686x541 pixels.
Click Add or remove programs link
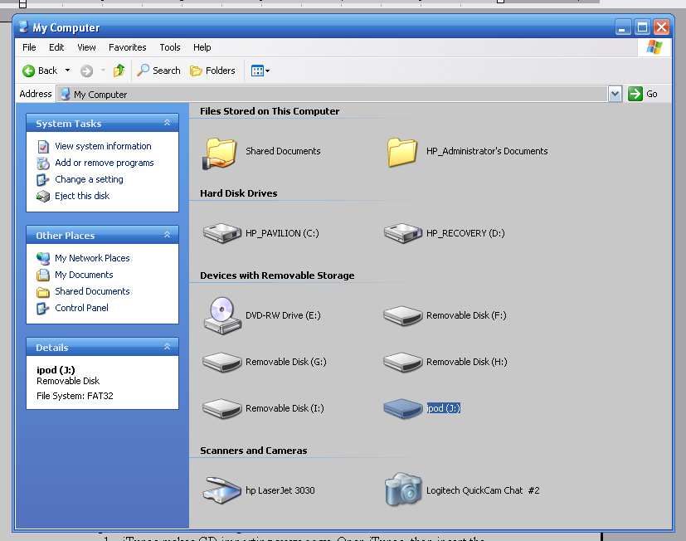[x=105, y=163]
